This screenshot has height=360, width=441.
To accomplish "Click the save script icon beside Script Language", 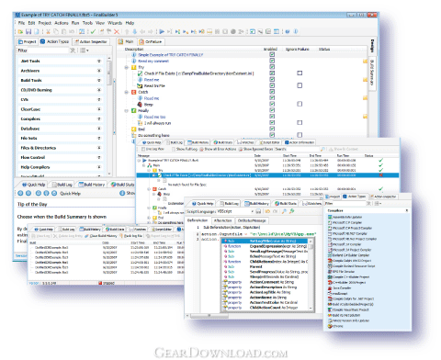I will (258, 211).
